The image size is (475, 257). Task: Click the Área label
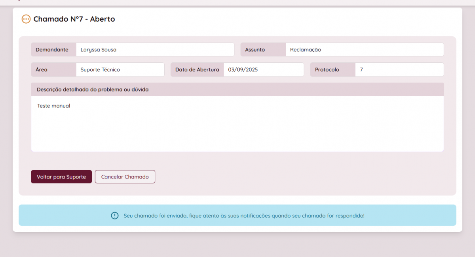pos(42,69)
